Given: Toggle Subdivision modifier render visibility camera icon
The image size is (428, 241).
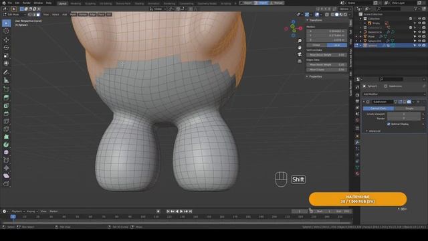Looking at the screenshot, I should 409,102.
